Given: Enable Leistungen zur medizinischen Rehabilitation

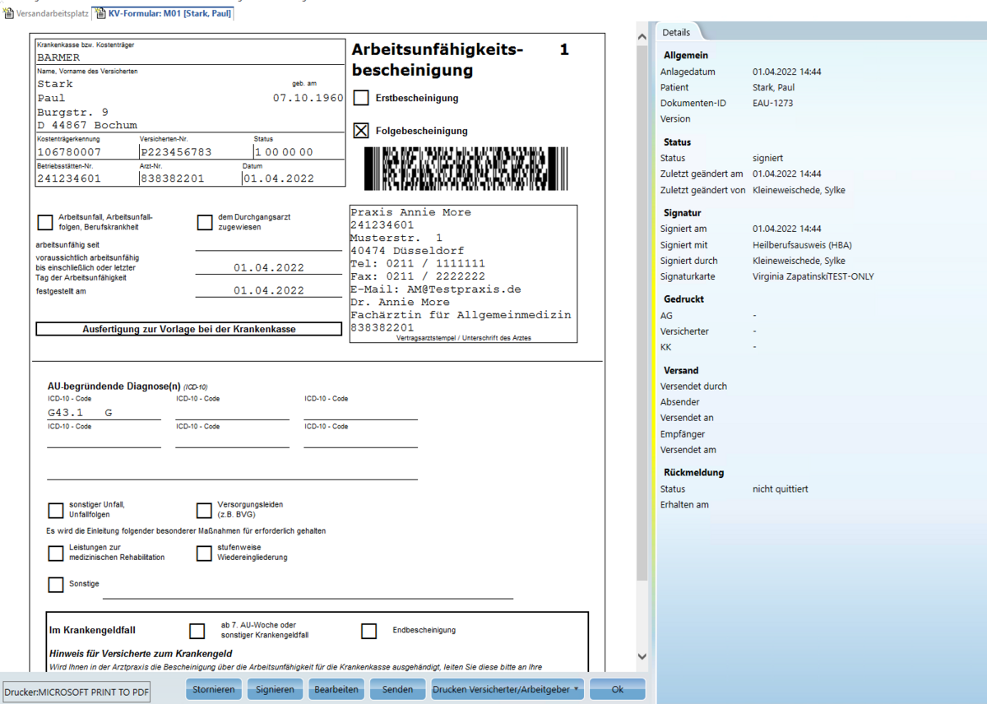Looking at the screenshot, I should point(56,553).
